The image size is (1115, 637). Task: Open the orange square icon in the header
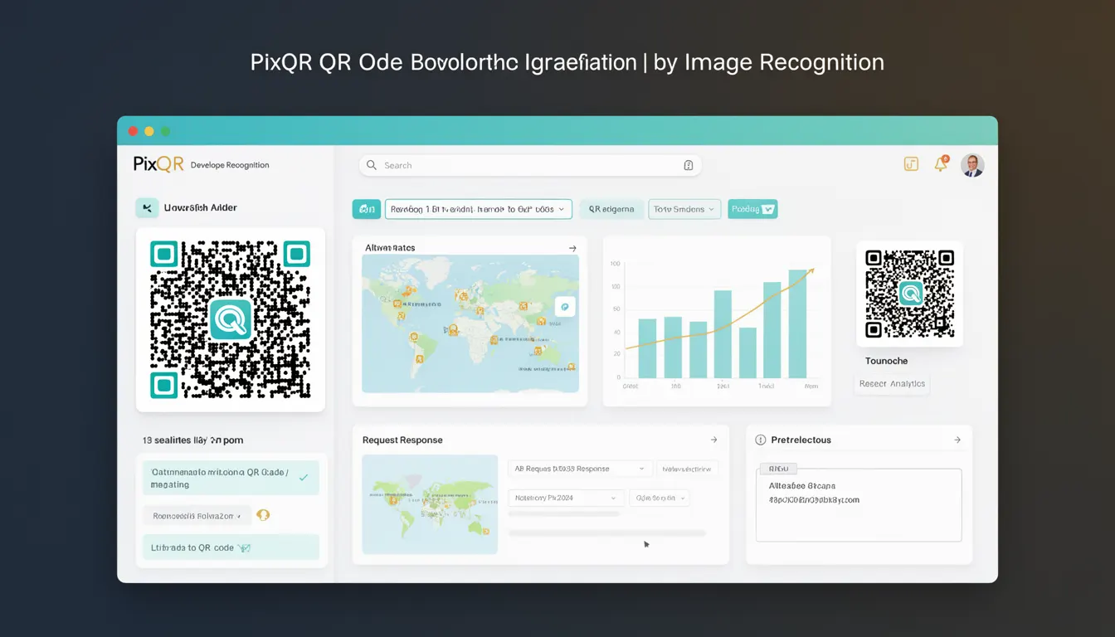point(911,164)
